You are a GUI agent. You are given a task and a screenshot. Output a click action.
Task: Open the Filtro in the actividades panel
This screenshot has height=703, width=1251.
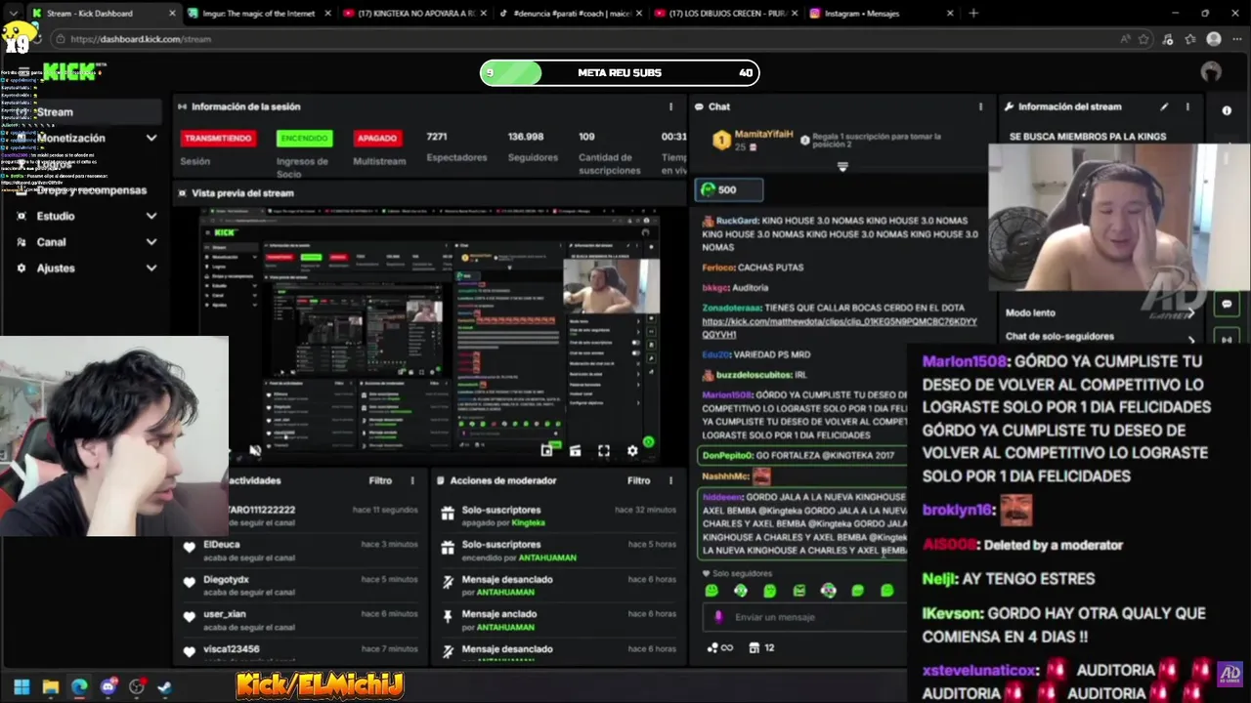tap(380, 480)
